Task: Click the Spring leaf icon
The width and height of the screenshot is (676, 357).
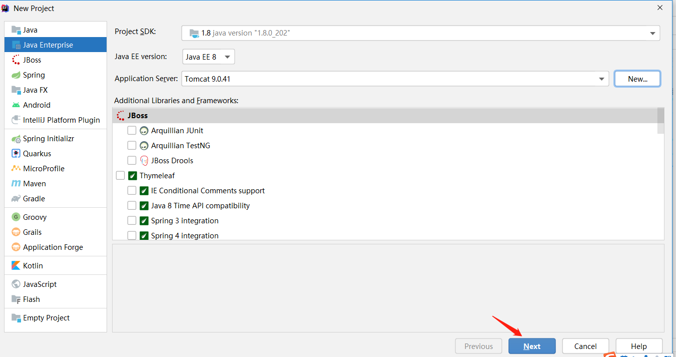Action: click(16, 75)
